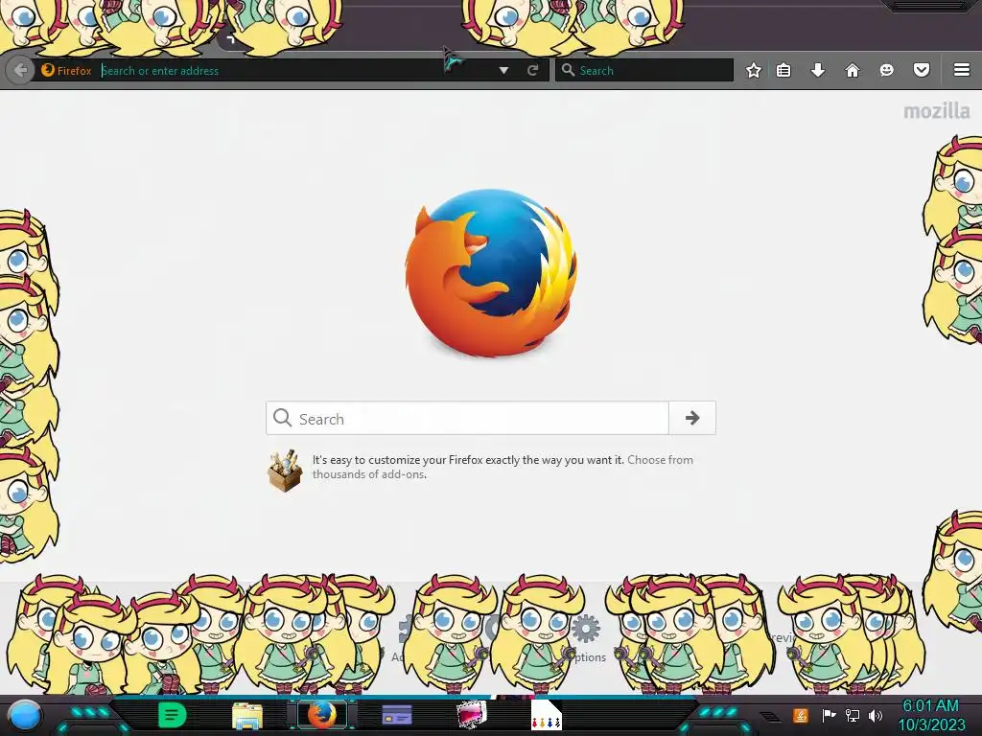982x736 pixels.
Task: Click the back navigation arrow
Action: tap(20, 70)
